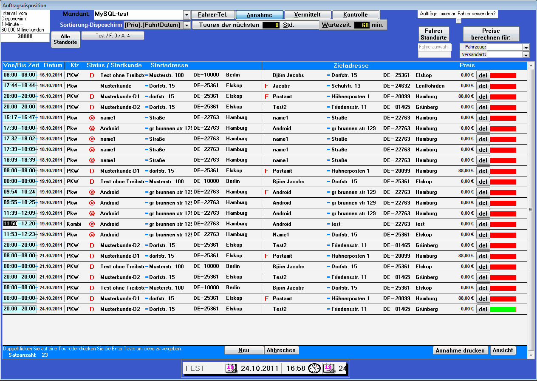This screenshot has height=381, width=537.
Task: Click the red F marker beside Jacobs Schulstr. 13
Action: pyautogui.click(x=266, y=86)
